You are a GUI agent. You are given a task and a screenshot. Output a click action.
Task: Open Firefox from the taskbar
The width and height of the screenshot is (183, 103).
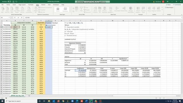(58, 101)
